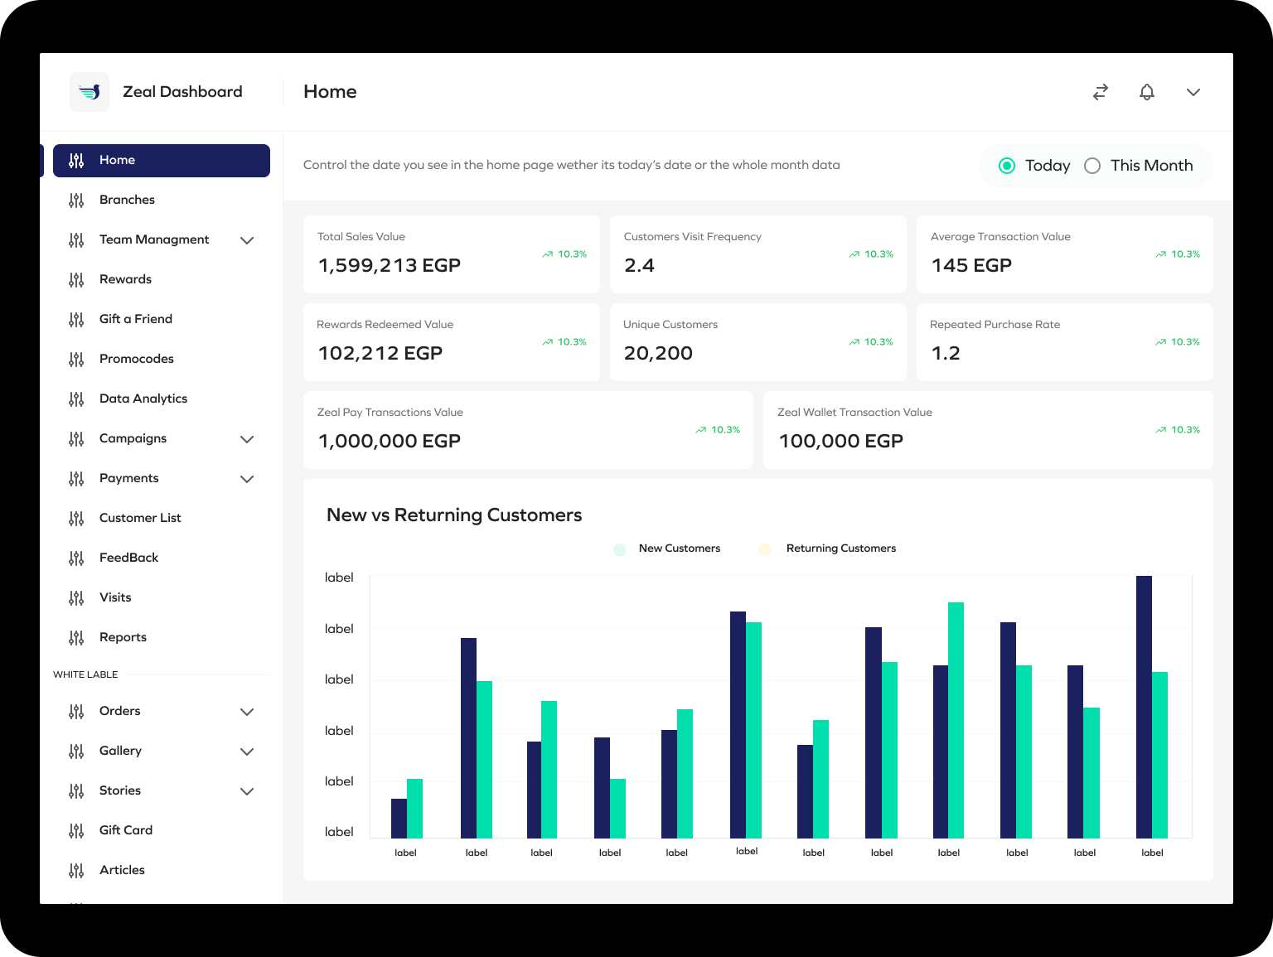This screenshot has width=1273, height=957.
Task: Click the sliders icon beside Campaigns
Action: [x=76, y=439]
